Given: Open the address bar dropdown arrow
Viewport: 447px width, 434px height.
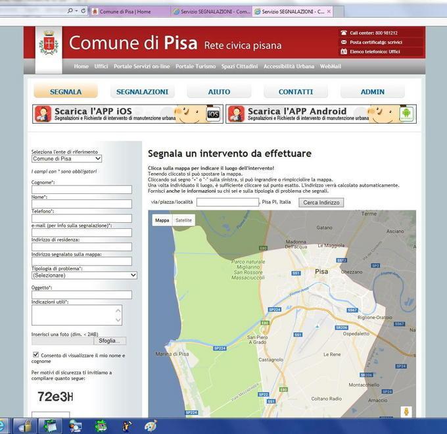Looking at the screenshot, I should pyautogui.click(x=77, y=11).
